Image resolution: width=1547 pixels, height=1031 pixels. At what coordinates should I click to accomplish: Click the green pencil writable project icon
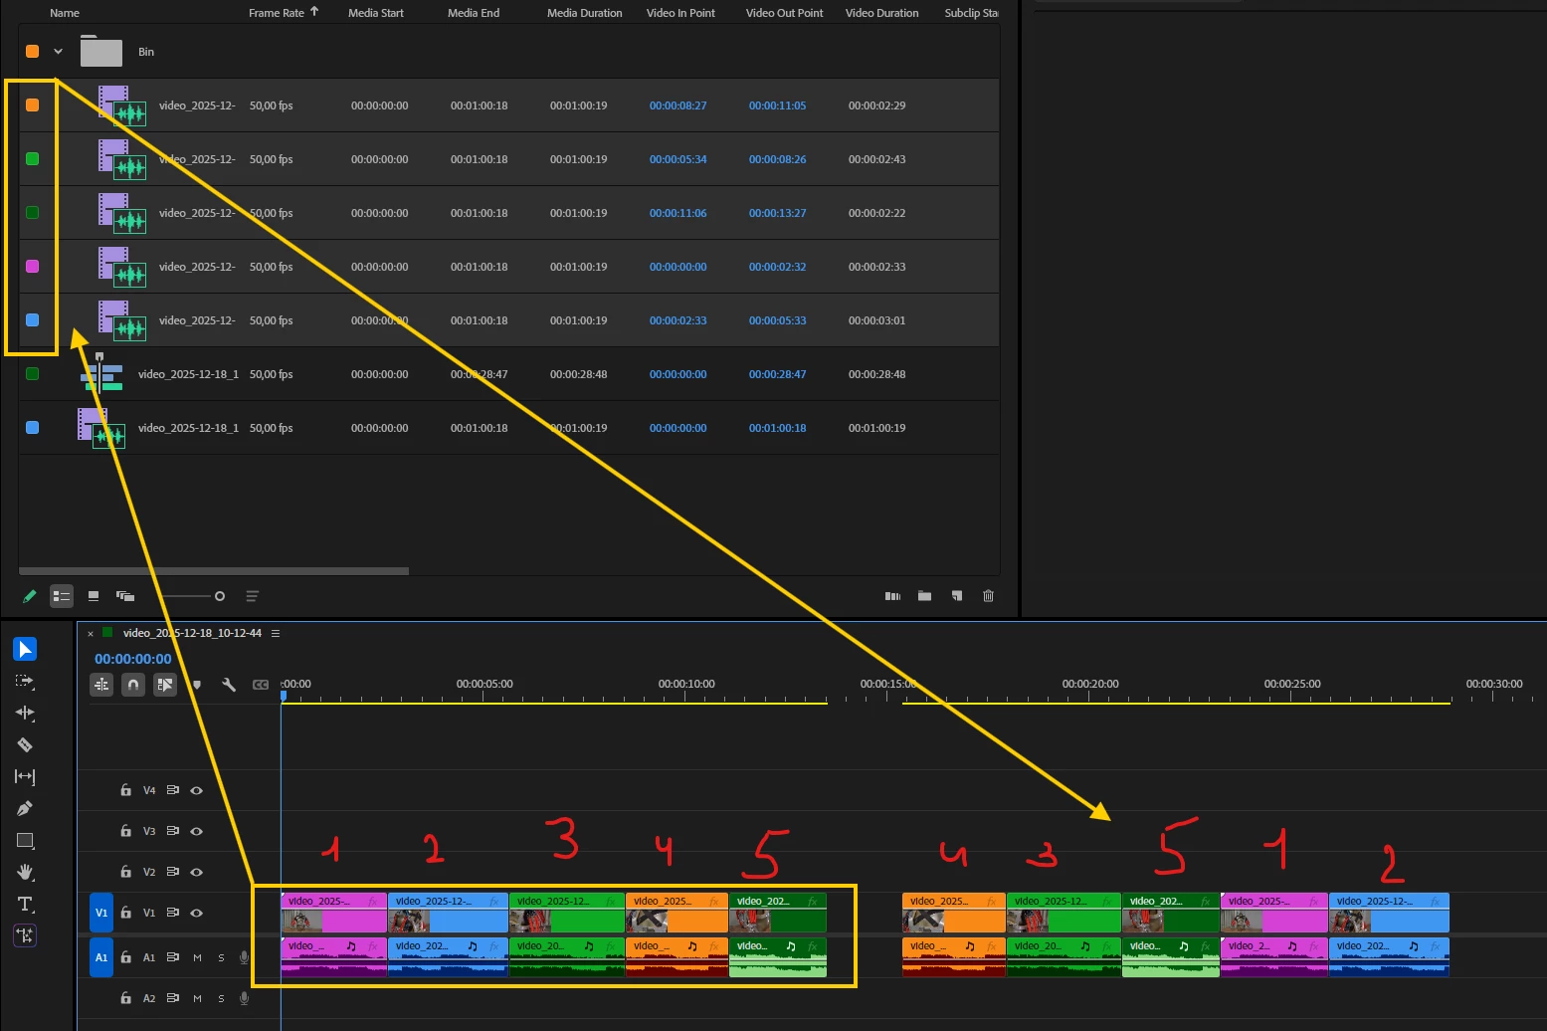point(30,596)
